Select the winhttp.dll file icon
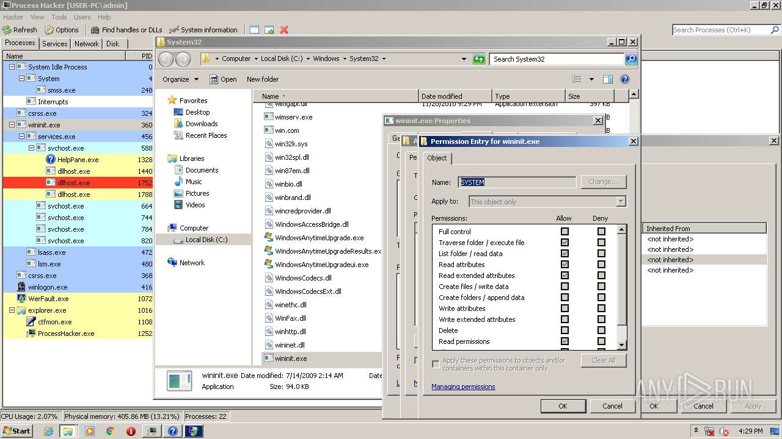Image resolution: width=782 pixels, height=439 pixels. (269, 332)
